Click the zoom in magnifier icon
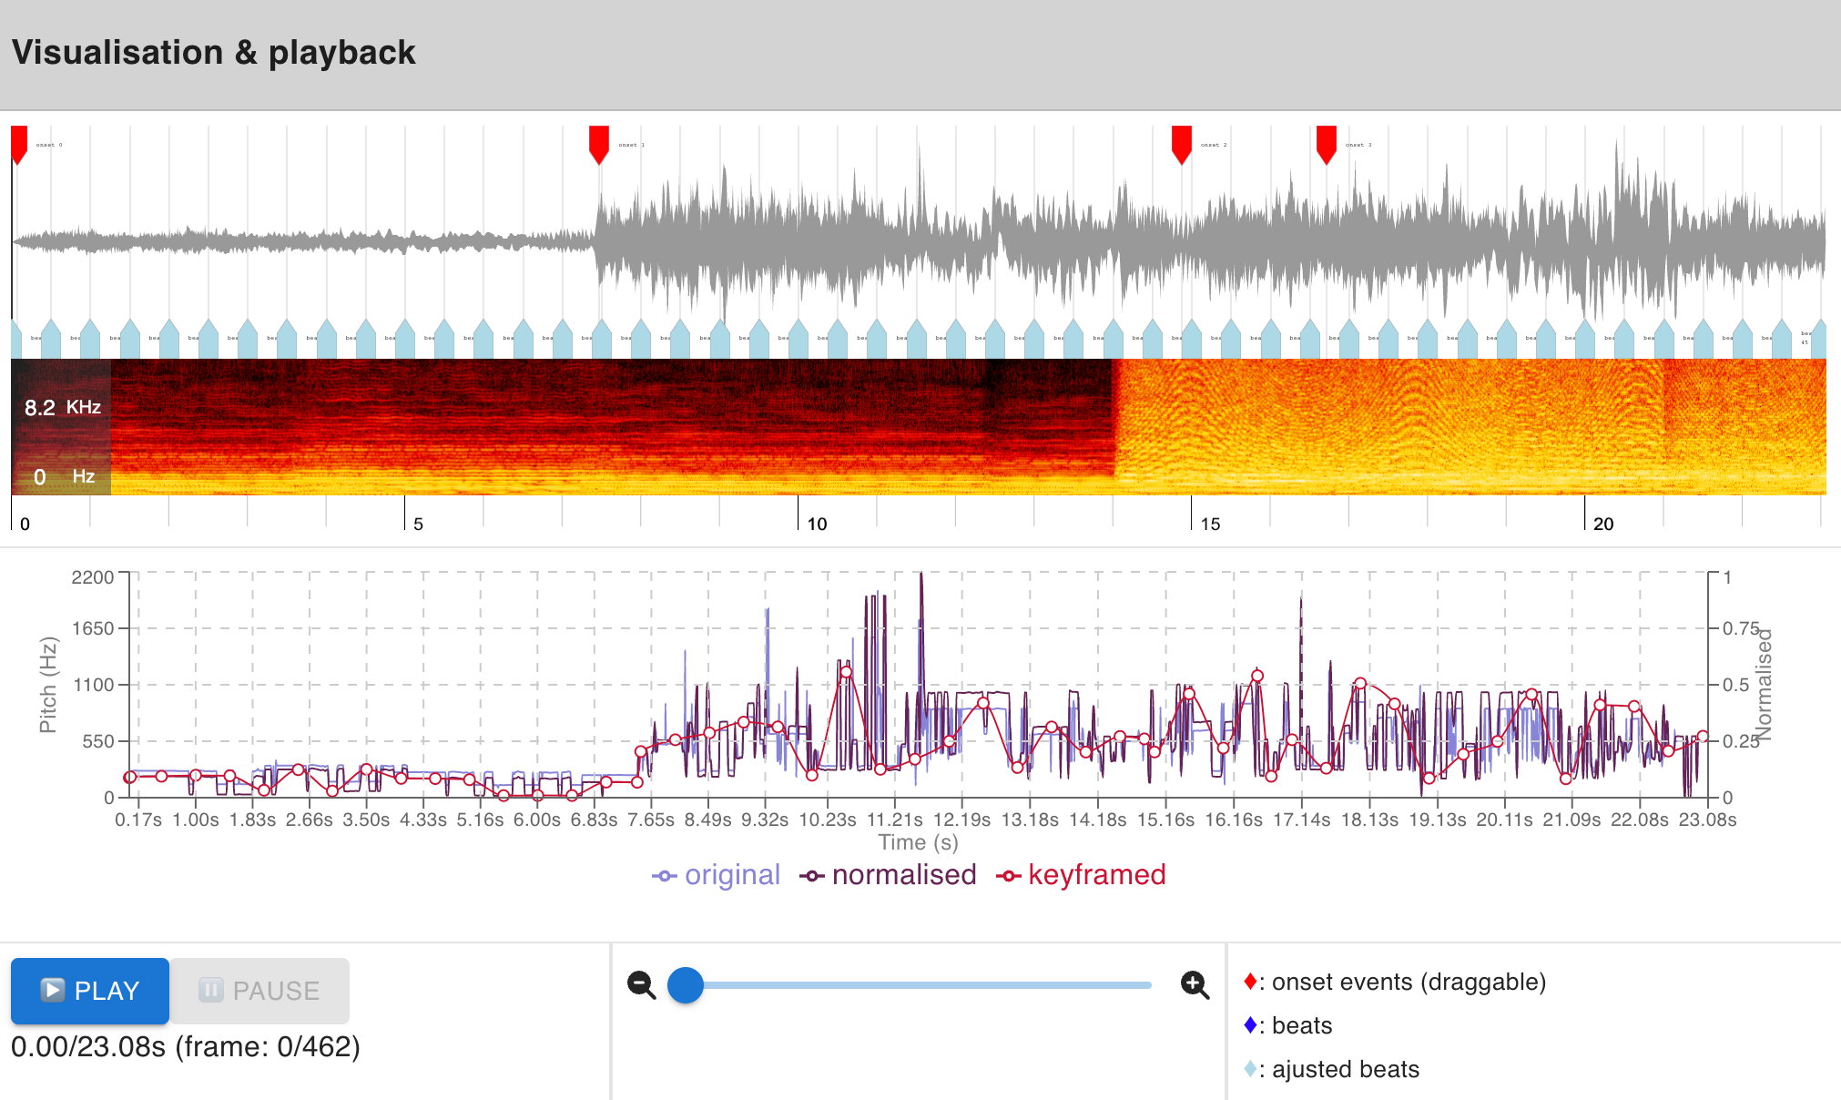This screenshot has width=1841, height=1100. [1194, 984]
